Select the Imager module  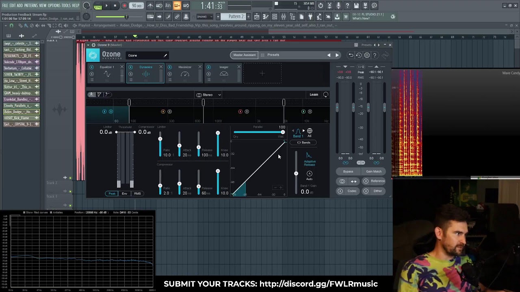pos(224,73)
